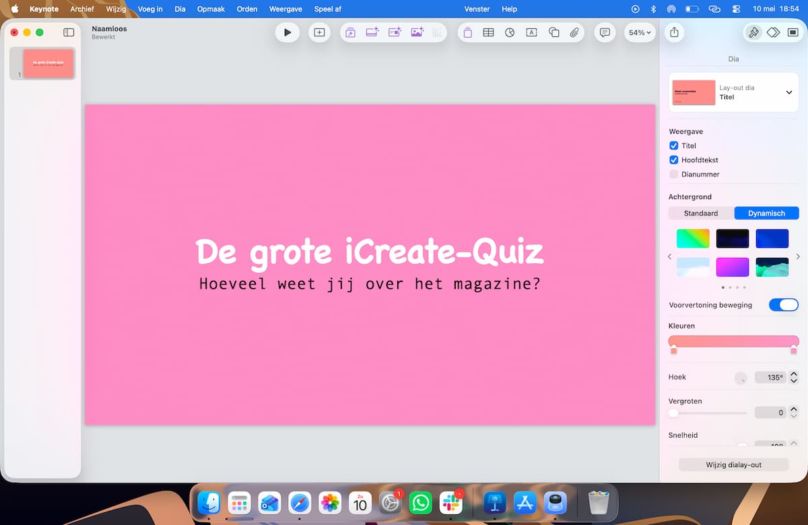
Task: Show next background presets with right arrow
Action: [x=798, y=256]
